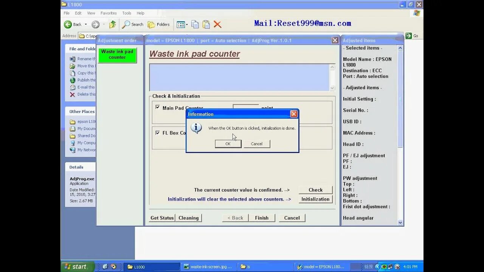Click the Finish button
Image resolution: width=484 pixels, height=272 pixels.
[x=262, y=218]
